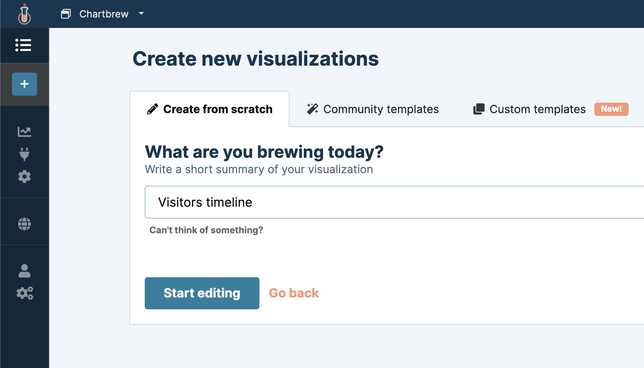Click the plus icon to add a chart
Viewport: 644px width, 368px height.
[x=24, y=84]
